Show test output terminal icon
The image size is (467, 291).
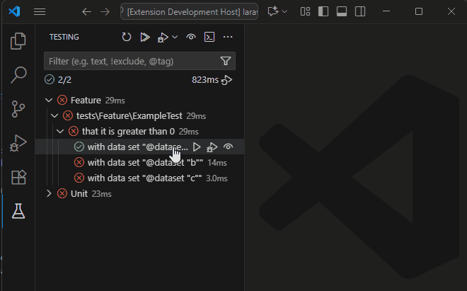[x=209, y=37]
